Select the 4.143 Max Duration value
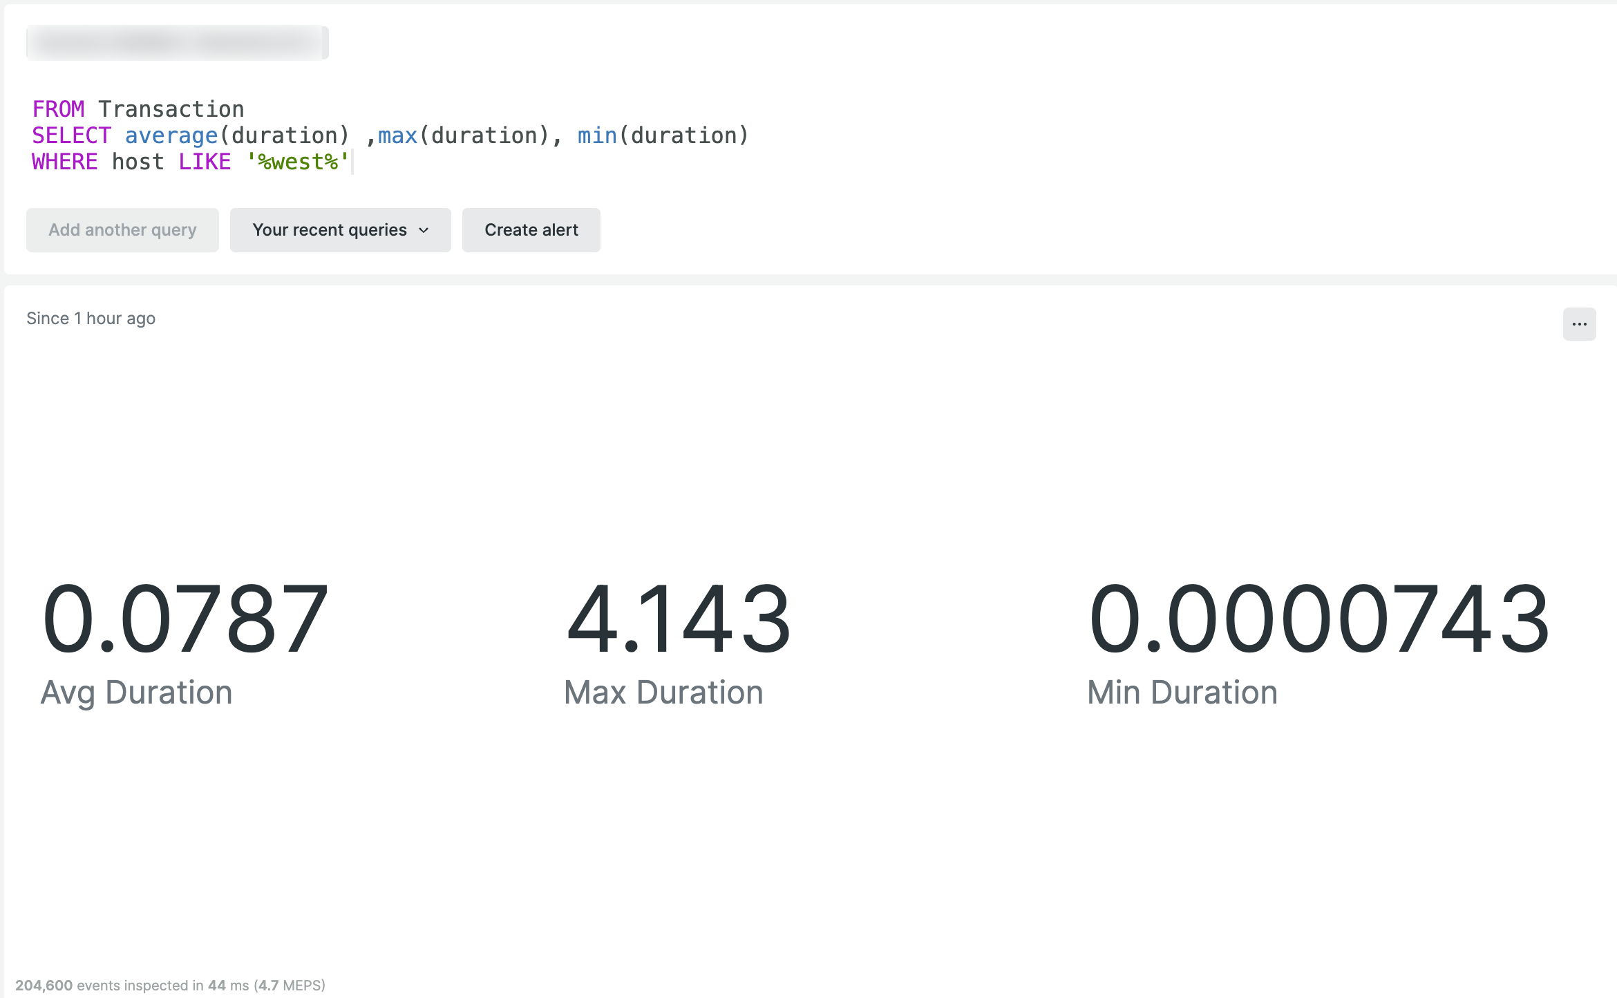Screen dimensions: 1617x998 (x=678, y=619)
